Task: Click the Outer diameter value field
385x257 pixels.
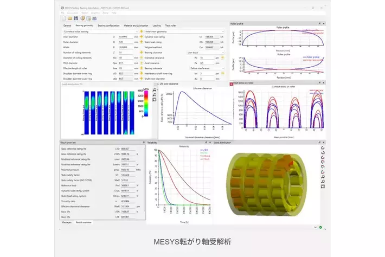Action: click(126, 42)
